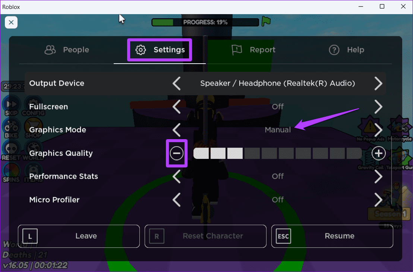Cycle Output Device to the next option
The width and height of the screenshot is (413, 272).
click(378, 83)
